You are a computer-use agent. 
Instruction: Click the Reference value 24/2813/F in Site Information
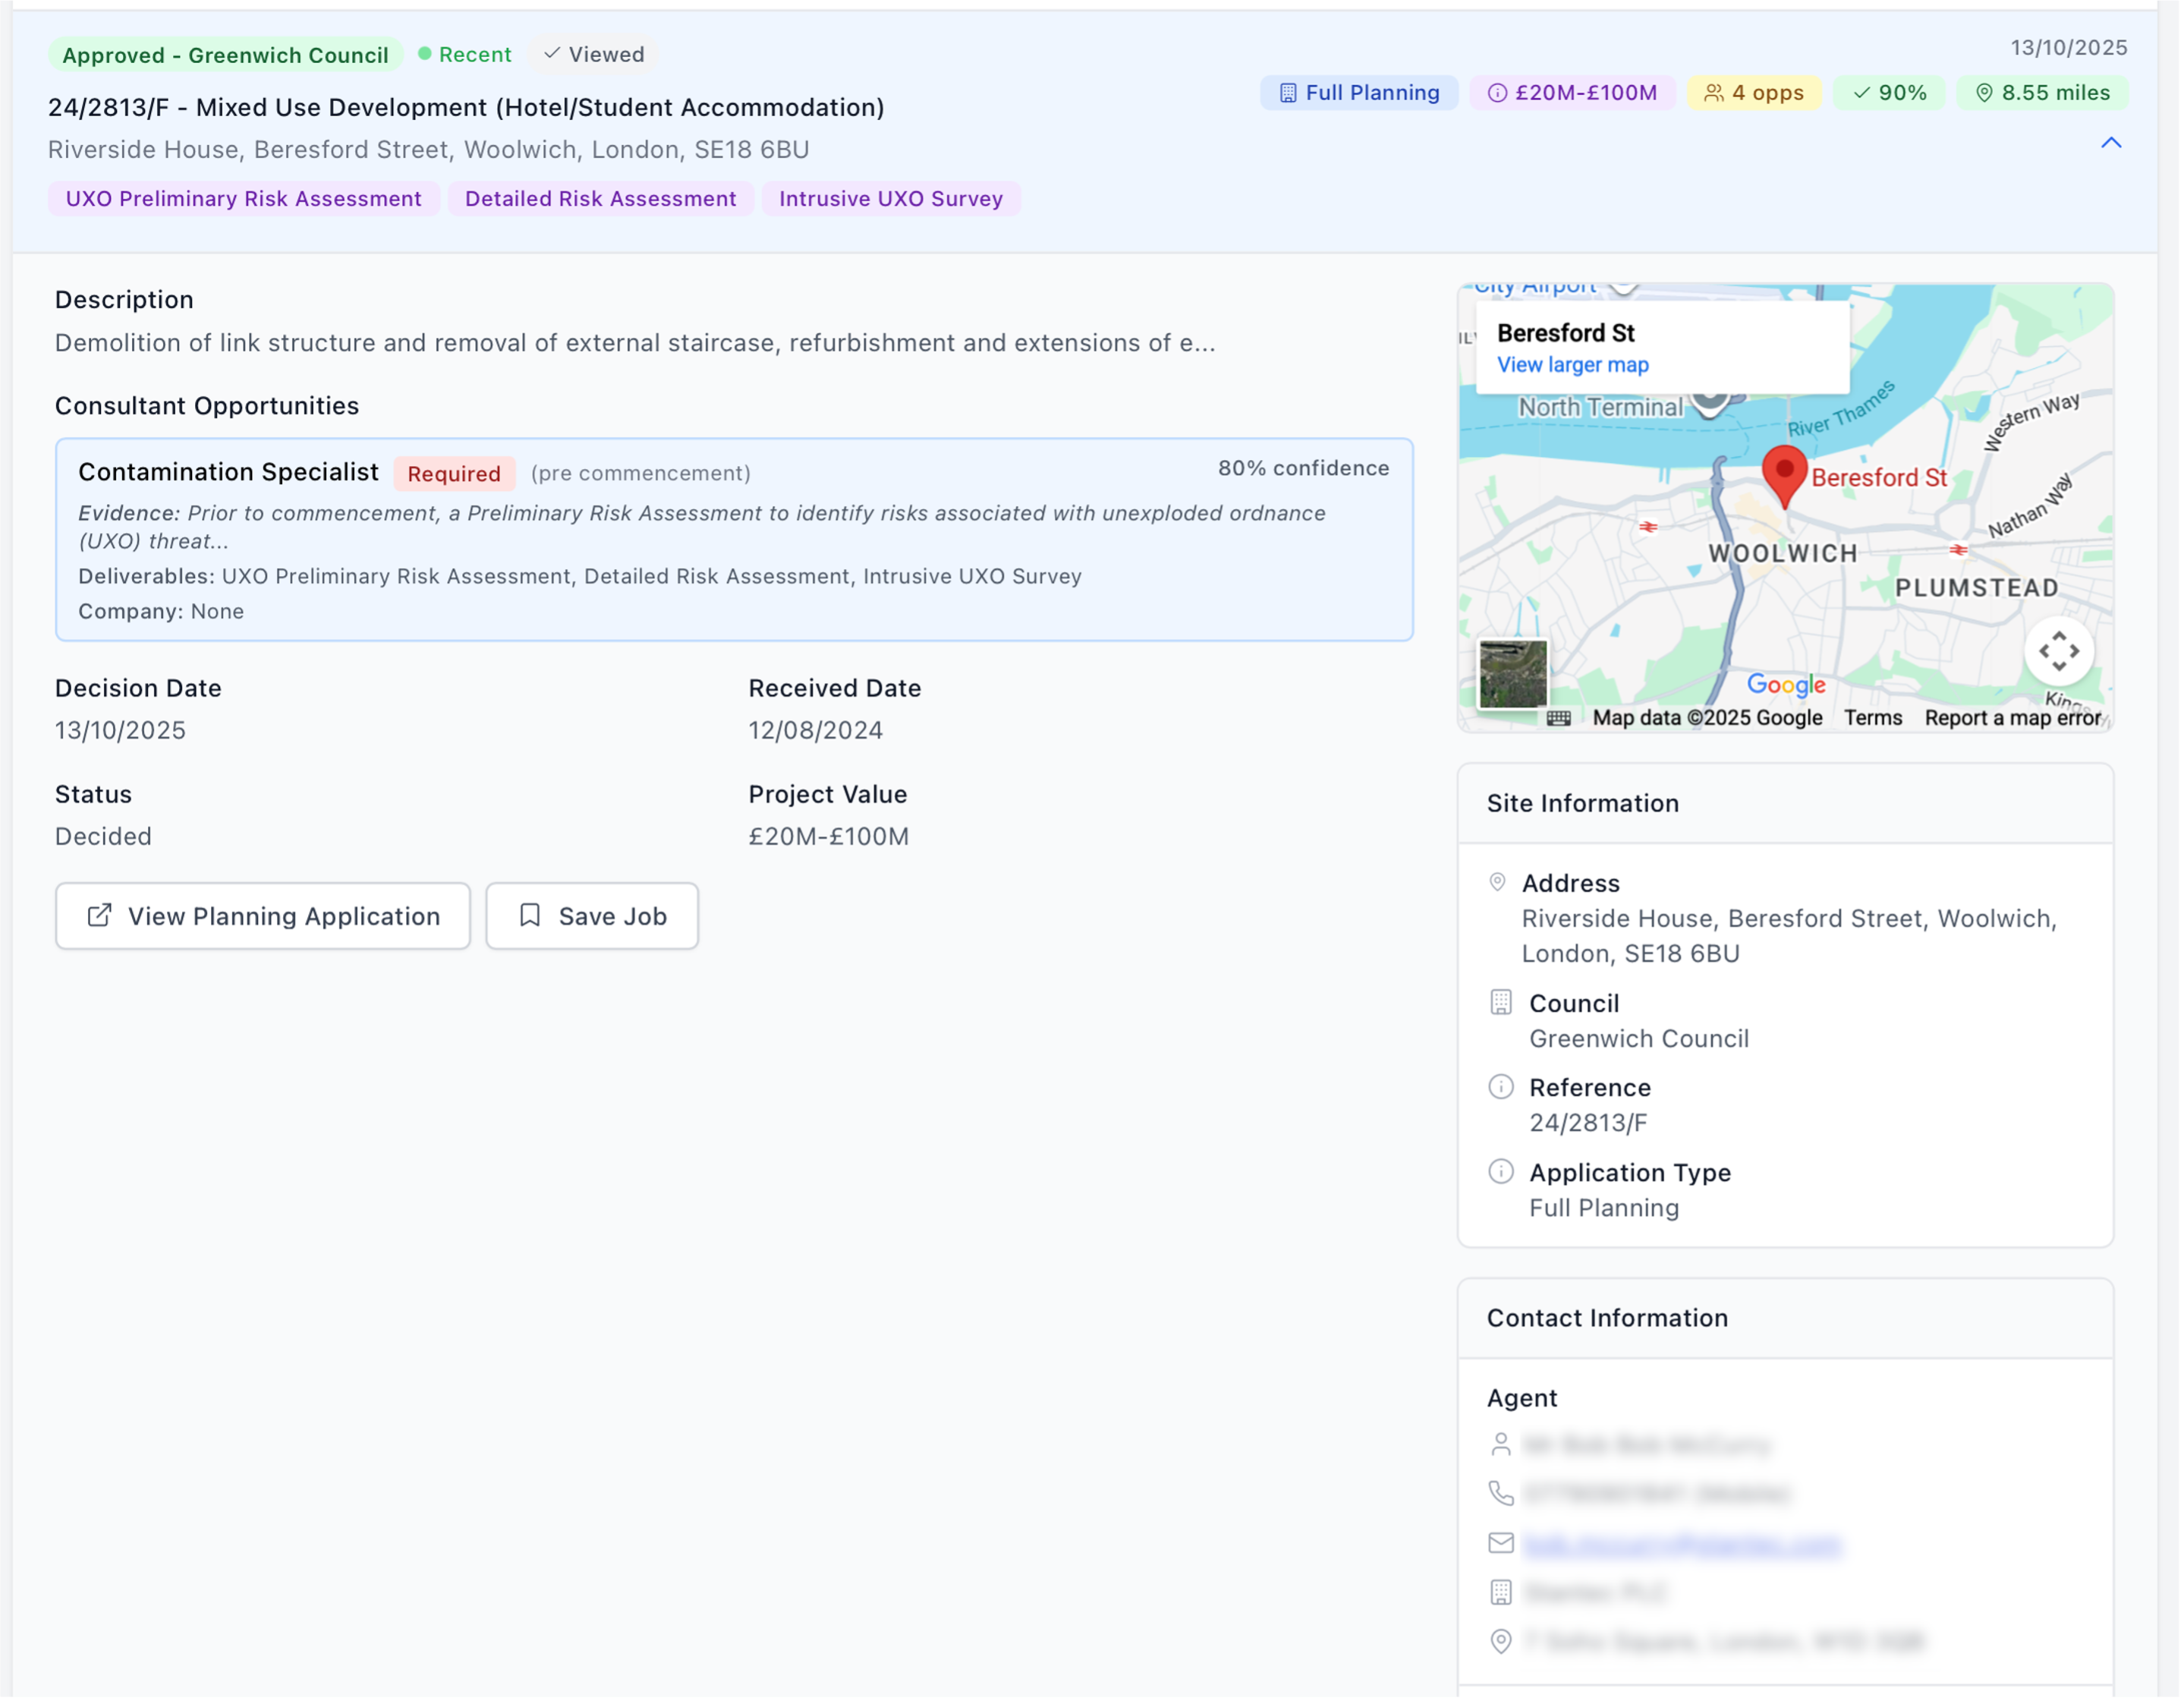(1592, 1125)
